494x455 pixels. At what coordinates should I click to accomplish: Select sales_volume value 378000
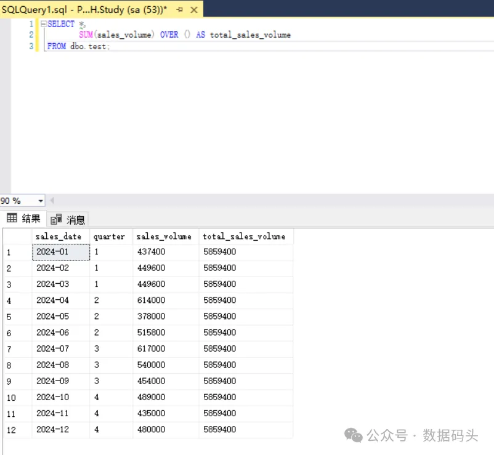tap(166, 316)
